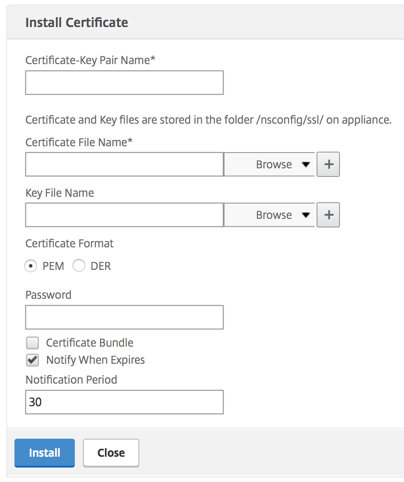The width and height of the screenshot is (404, 482).
Task: Click into the Certificate File Name text box
Action: click(x=124, y=164)
